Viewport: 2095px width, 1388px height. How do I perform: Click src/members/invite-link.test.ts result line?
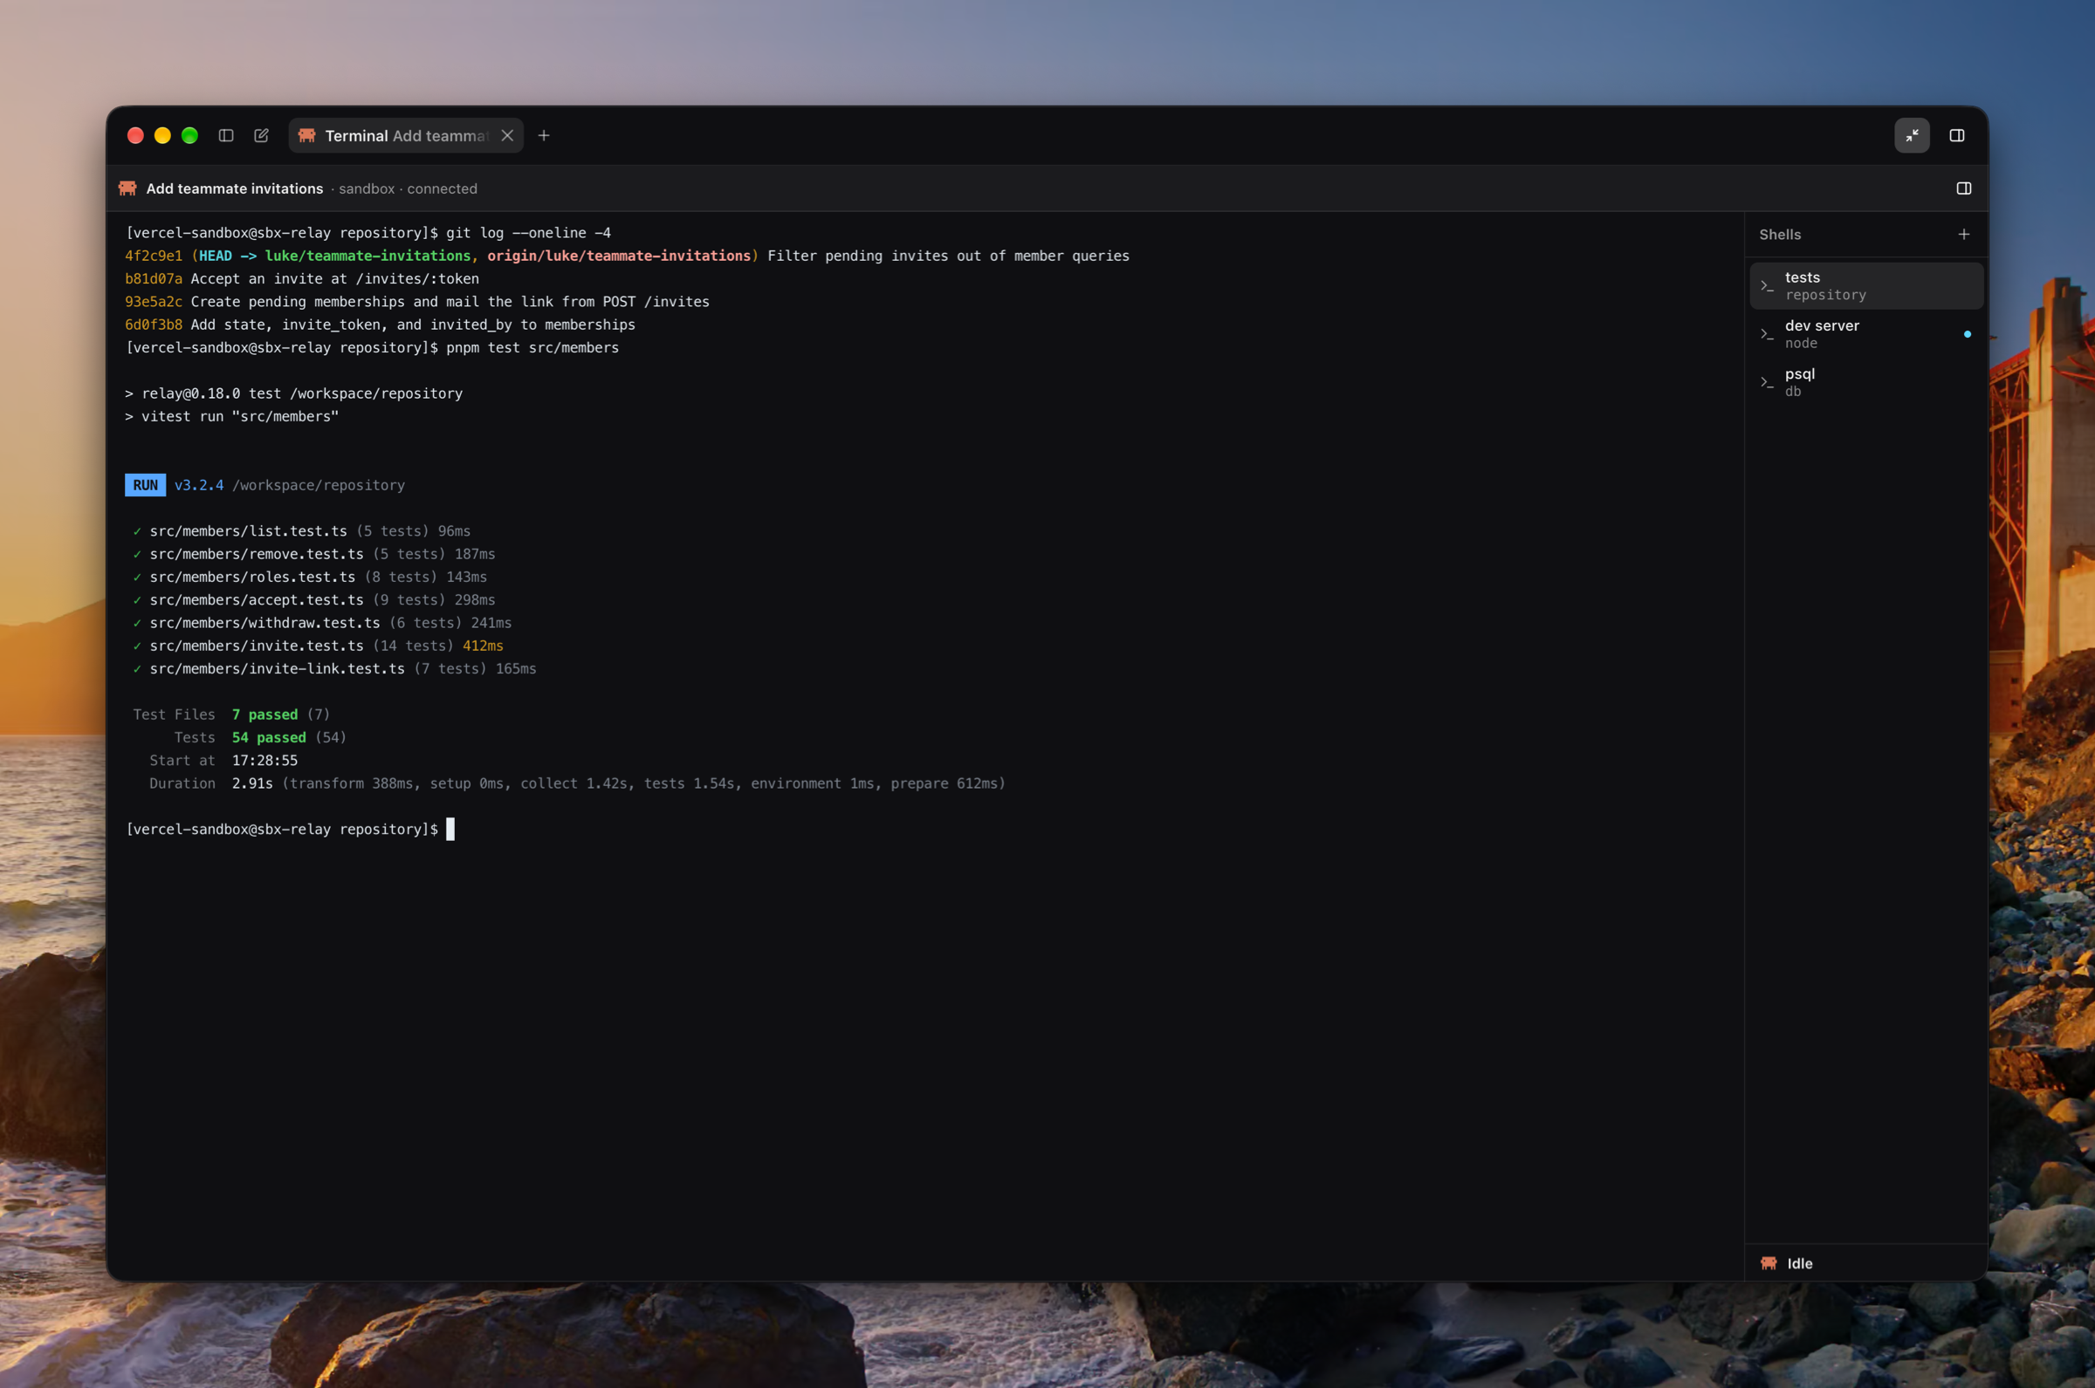click(334, 669)
